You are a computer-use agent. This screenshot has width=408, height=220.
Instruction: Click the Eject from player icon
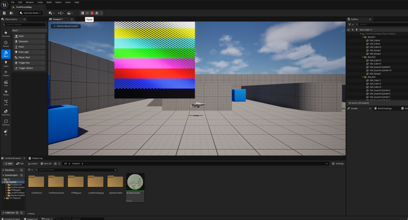97,13
